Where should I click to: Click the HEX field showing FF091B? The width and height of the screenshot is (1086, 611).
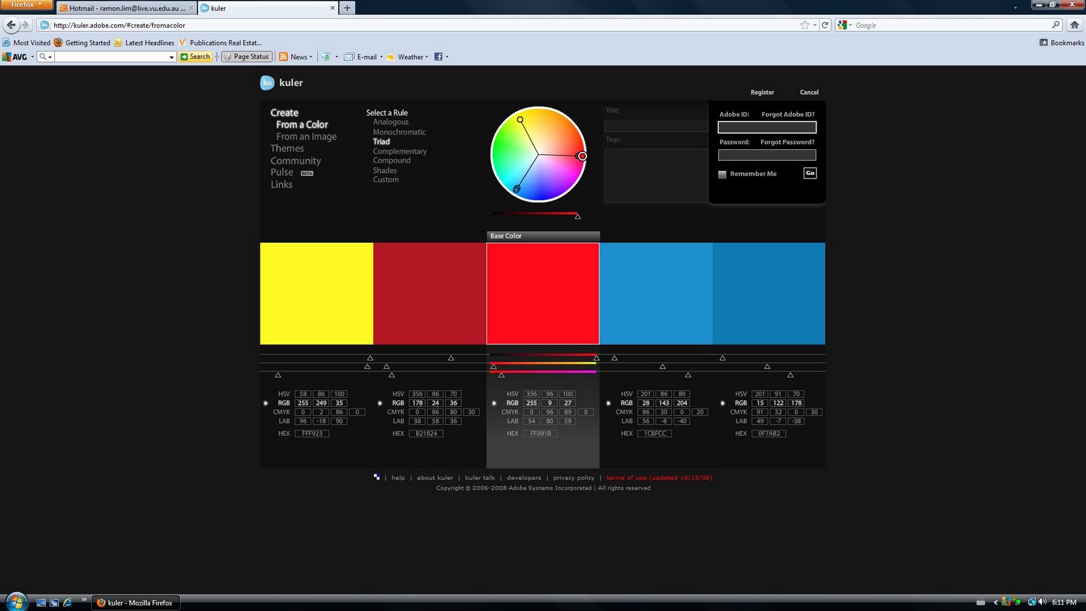pyautogui.click(x=540, y=434)
